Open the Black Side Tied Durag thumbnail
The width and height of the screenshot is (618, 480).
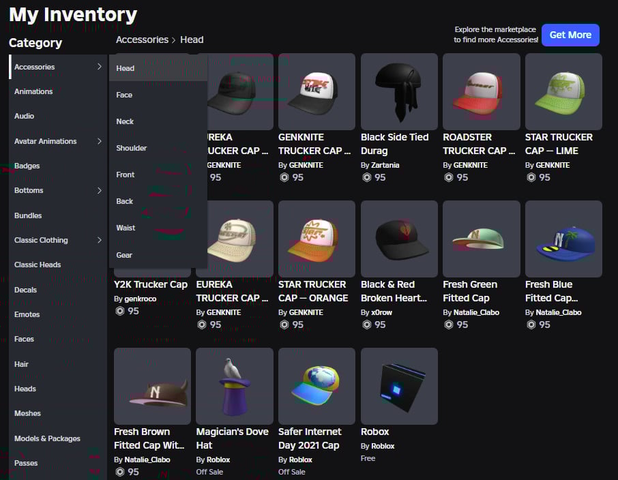pyautogui.click(x=399, y=91)
